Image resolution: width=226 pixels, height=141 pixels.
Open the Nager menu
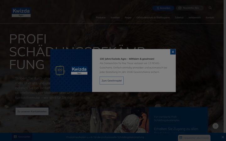click(128, 18)
